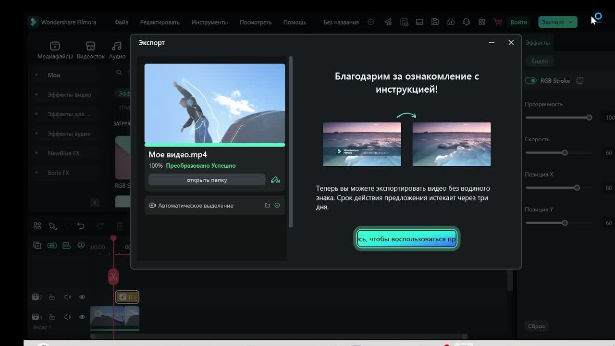Mute track 2 speaker icon
This screenshot has height=346, width=615.
coord(67,297)
